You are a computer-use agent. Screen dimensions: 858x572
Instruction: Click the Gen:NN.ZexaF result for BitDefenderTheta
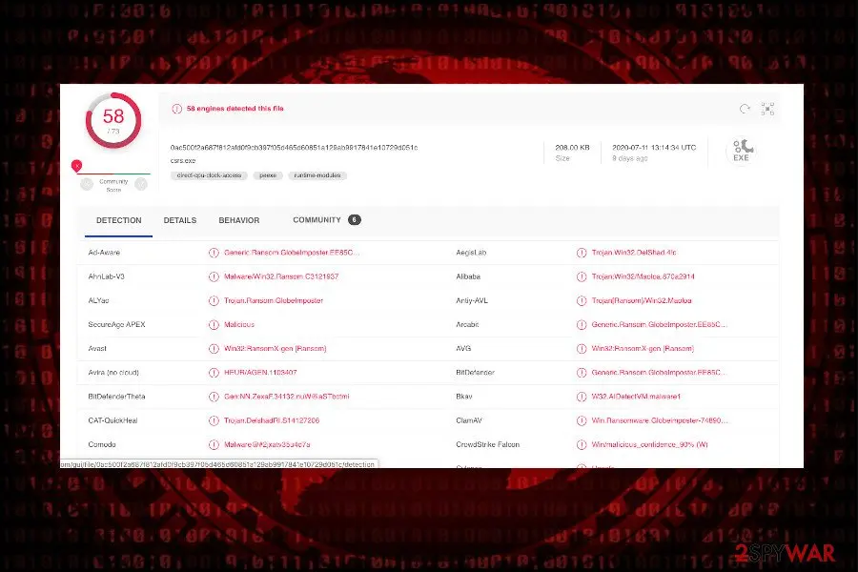tap(287, 397)
